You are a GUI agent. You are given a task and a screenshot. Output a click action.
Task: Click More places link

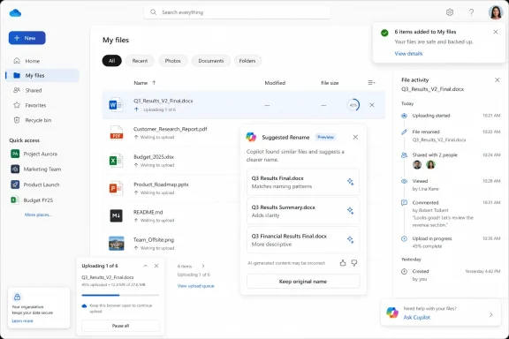pos(38,215)
